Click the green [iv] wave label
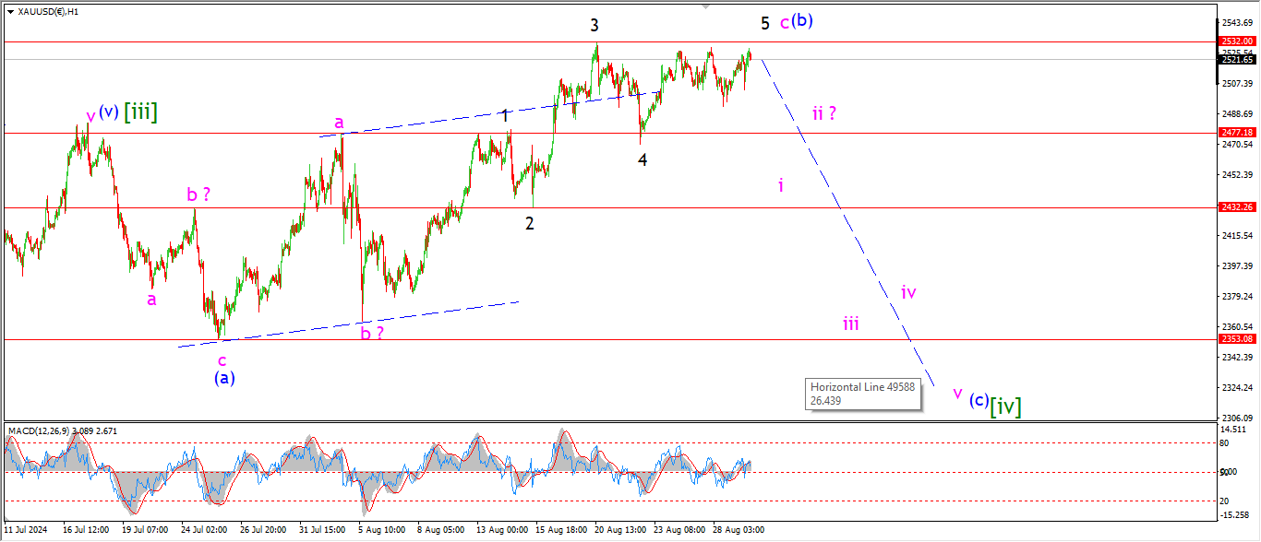Viewport: 1261px width, 542px height. click(x=1005, y=406)
